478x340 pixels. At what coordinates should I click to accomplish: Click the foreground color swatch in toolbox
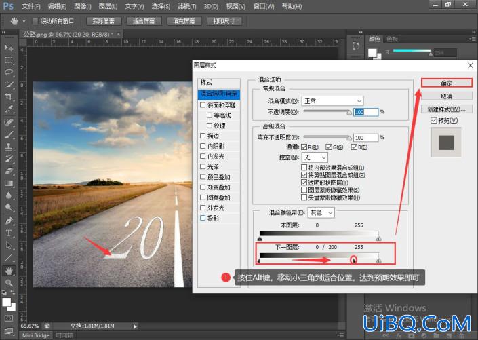[6, 302]
